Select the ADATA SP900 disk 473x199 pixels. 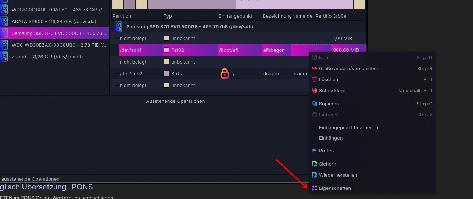point(54,21)
